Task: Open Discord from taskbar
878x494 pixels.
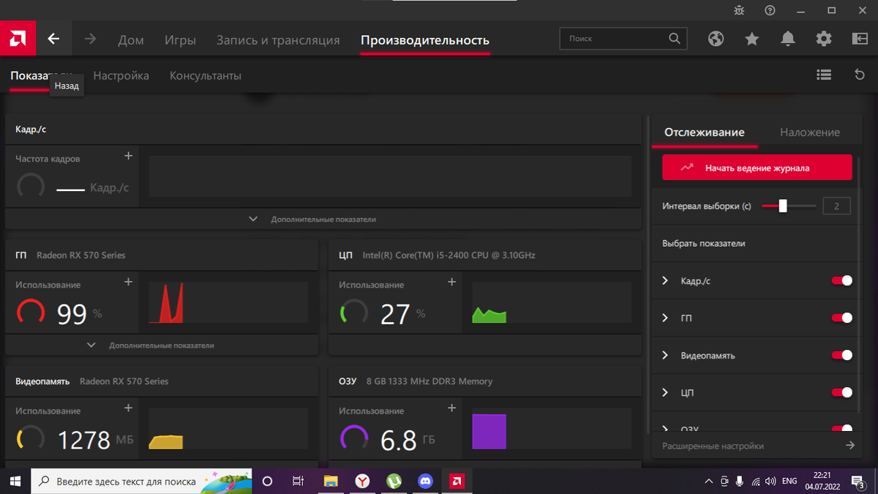Action: (425, 481)
